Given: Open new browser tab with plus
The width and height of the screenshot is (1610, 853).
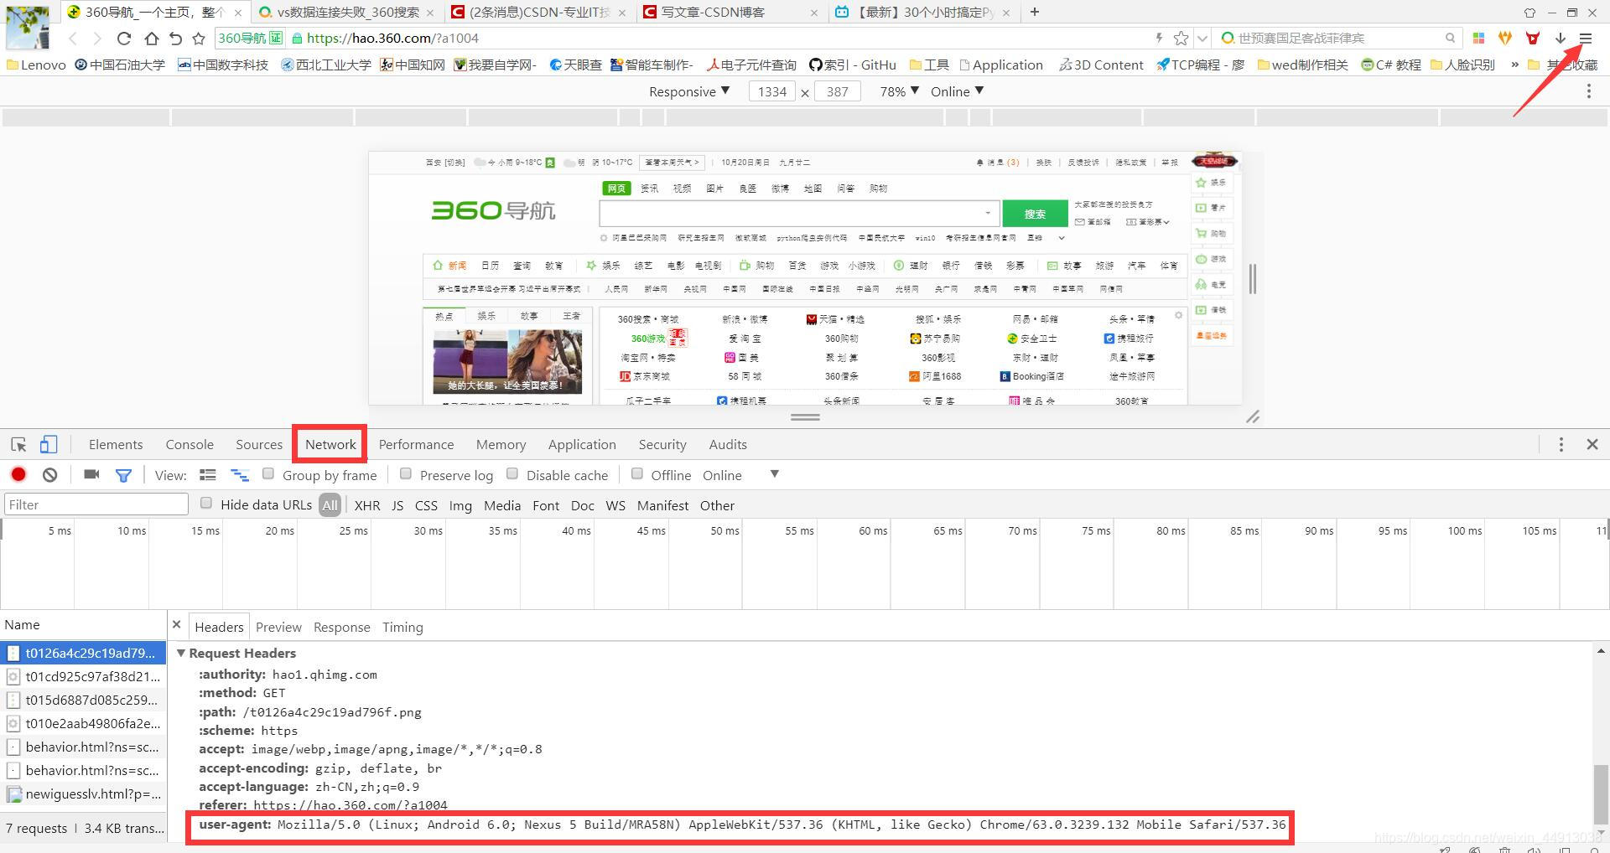Looking at the screenshot, I should 1035,12.
